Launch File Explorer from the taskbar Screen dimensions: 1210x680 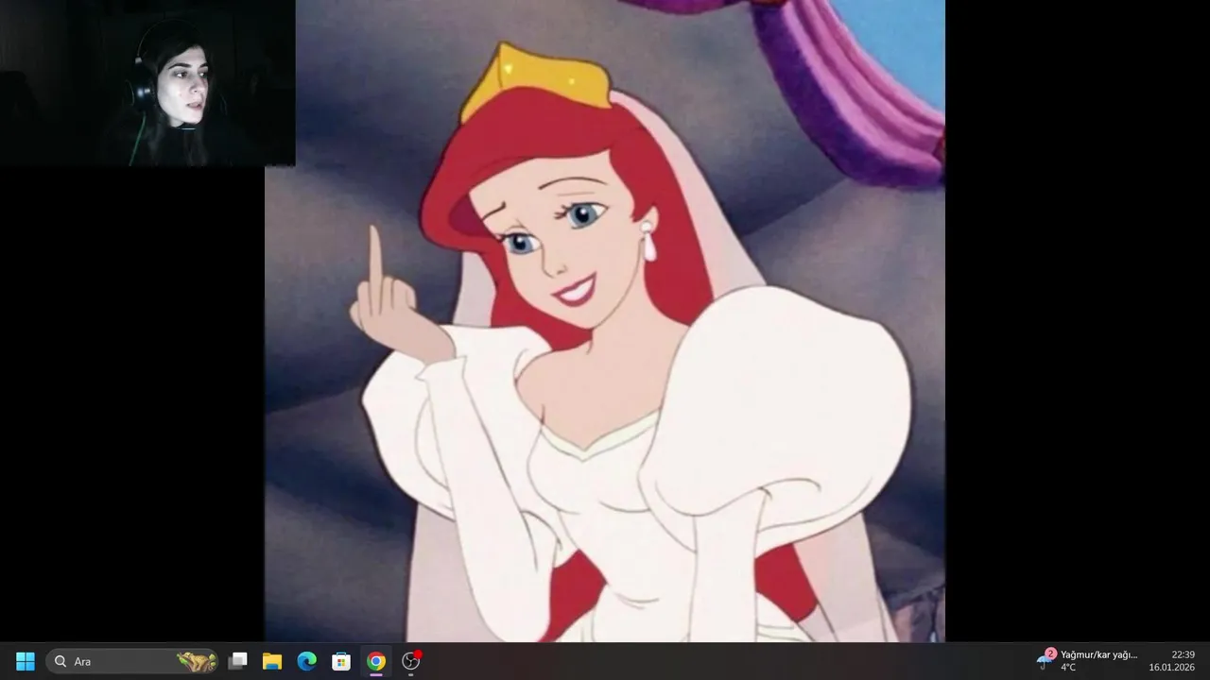272,661
